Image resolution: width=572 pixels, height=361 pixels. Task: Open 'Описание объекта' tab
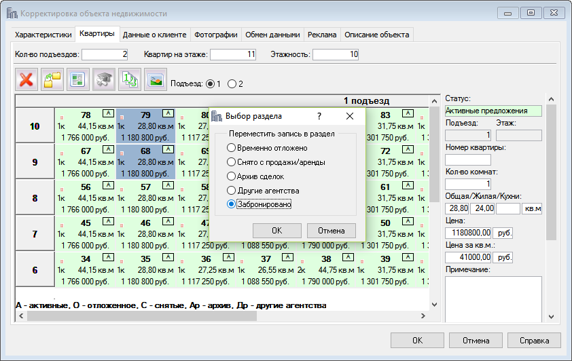[x=377, y=35]
